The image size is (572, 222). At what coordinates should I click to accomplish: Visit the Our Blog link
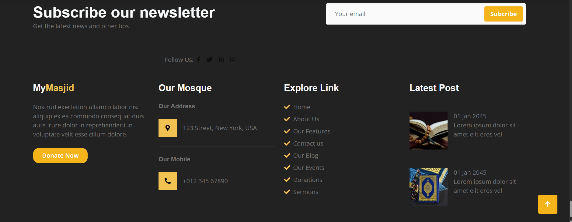(x=305, y=156)
